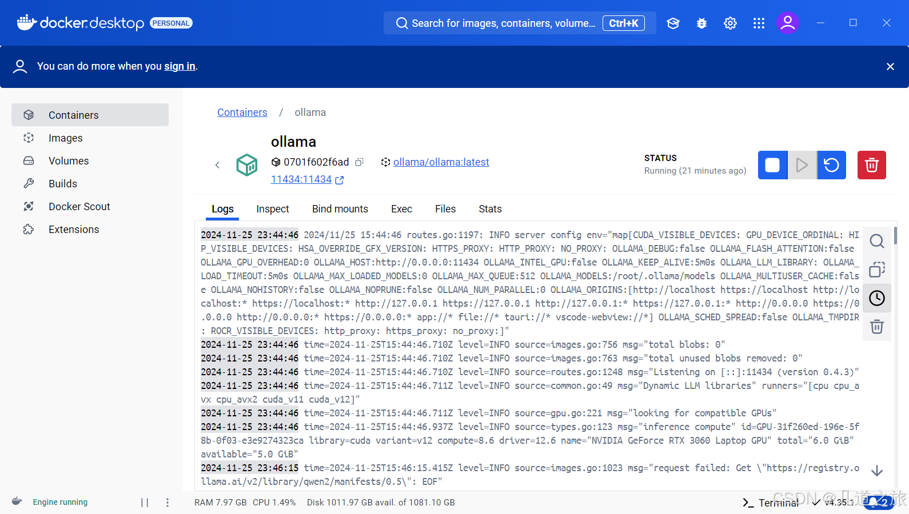Copy logs to clipboard icon

(x=877, y=270)
